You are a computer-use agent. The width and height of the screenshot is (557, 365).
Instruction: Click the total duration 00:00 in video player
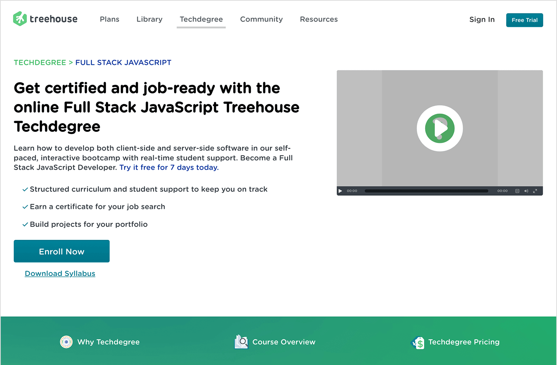(502, 191)
